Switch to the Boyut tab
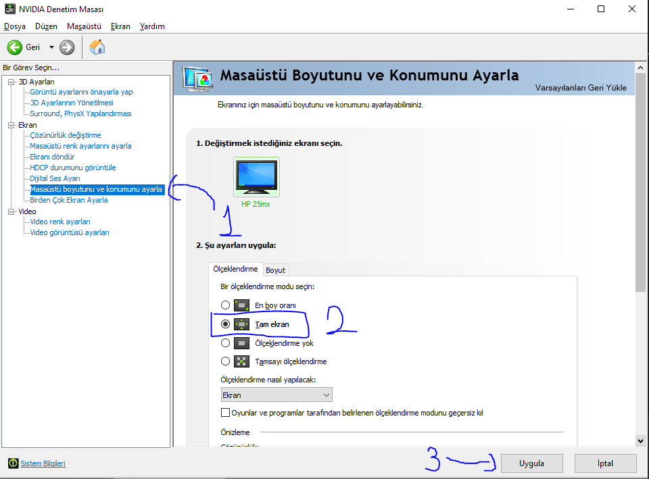649x479 pixels. tap(275, 270)
